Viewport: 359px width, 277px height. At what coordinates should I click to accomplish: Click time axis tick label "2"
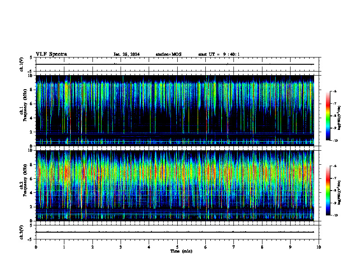coord(92,247)
